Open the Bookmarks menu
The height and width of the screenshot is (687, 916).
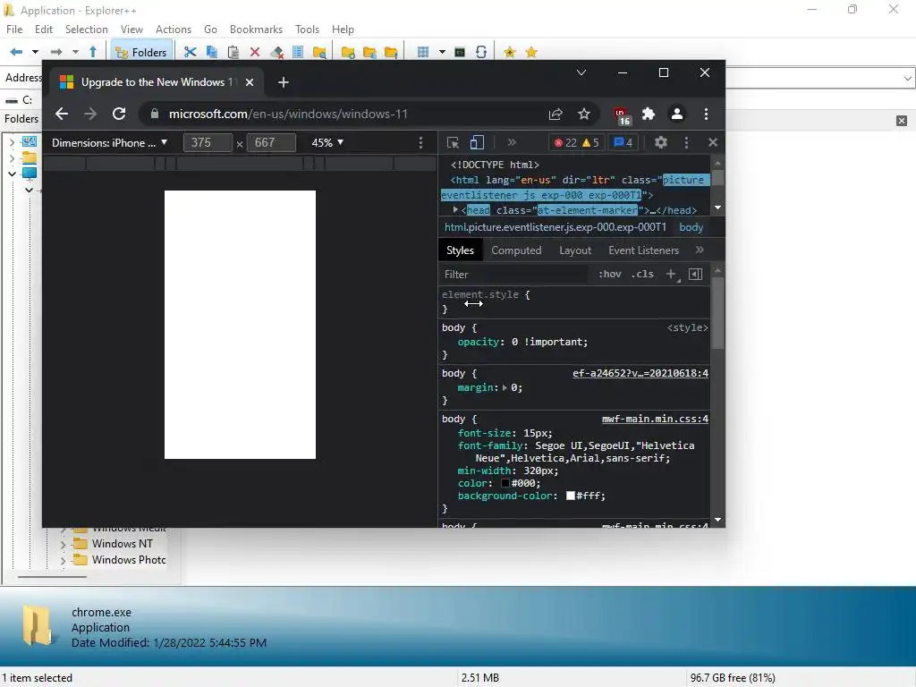tap(256, 30)
